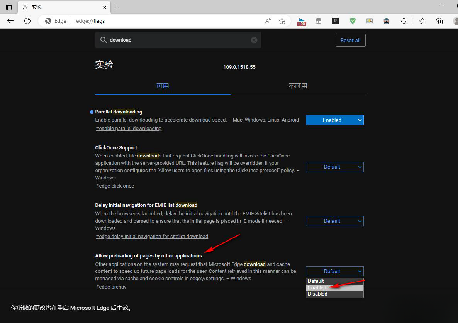The width and height of the screenshot is (458, 323).
Task: Click the Read aloud icon
Action: 268,21
